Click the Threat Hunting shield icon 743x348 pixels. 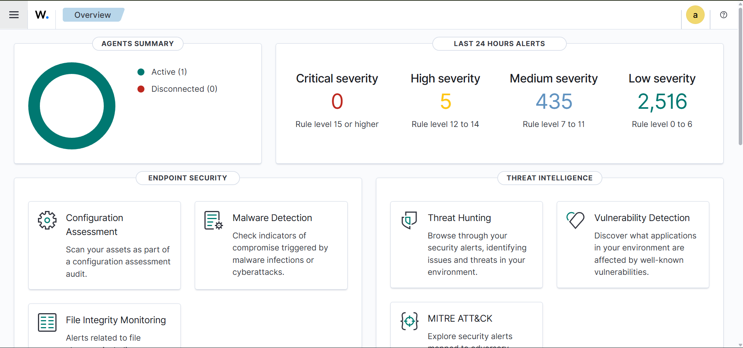click(409, 220)
